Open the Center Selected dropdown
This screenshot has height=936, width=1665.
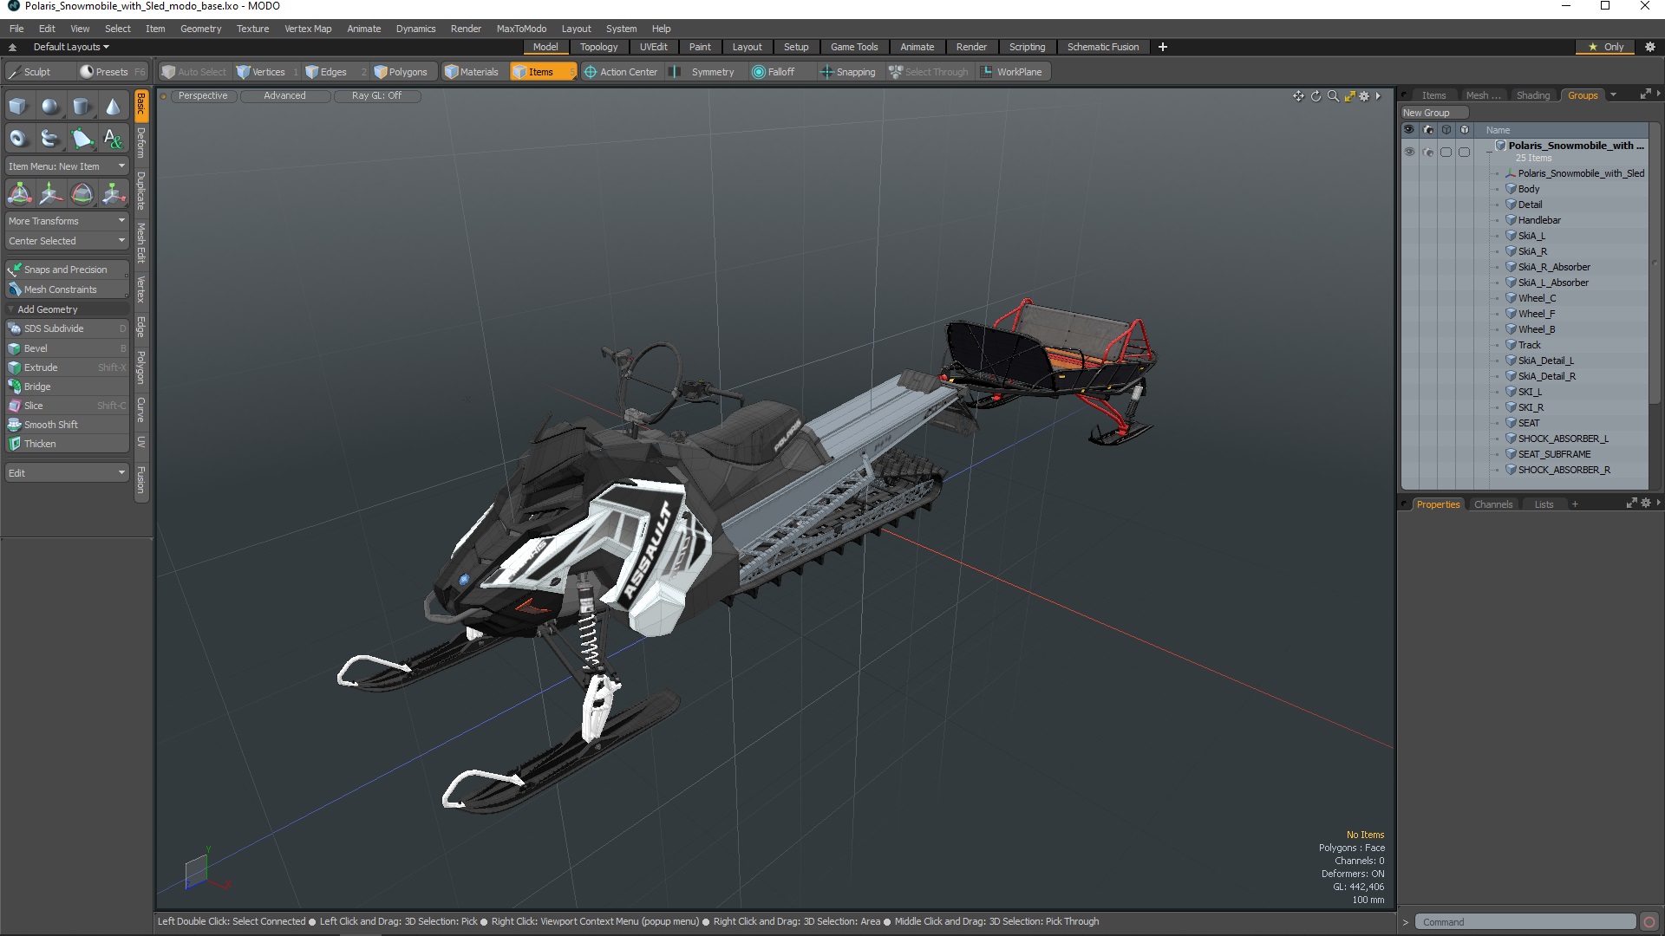(x=67, y=241)
